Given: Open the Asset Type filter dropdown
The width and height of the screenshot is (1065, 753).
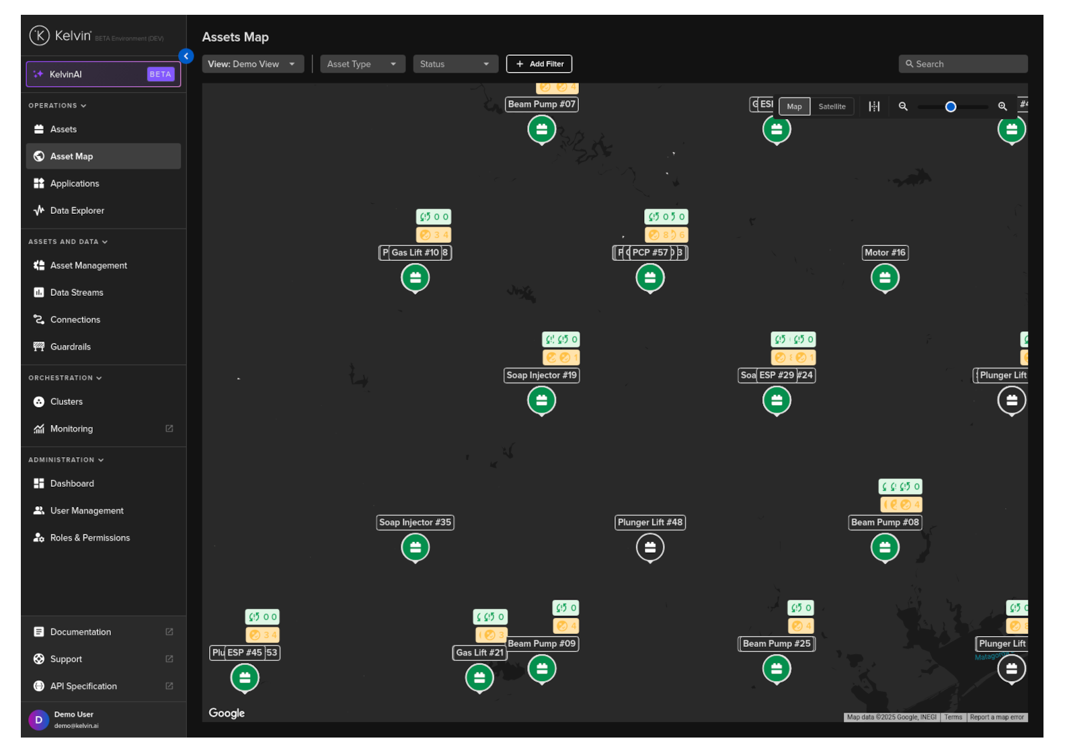Looking at the screenshot, I should [x=362, y=64].
